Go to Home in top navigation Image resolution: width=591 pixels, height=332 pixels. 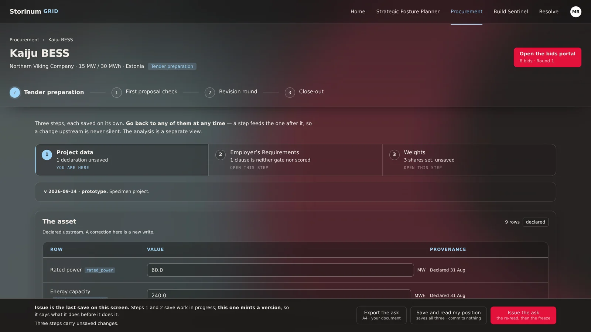coord(358,12)
